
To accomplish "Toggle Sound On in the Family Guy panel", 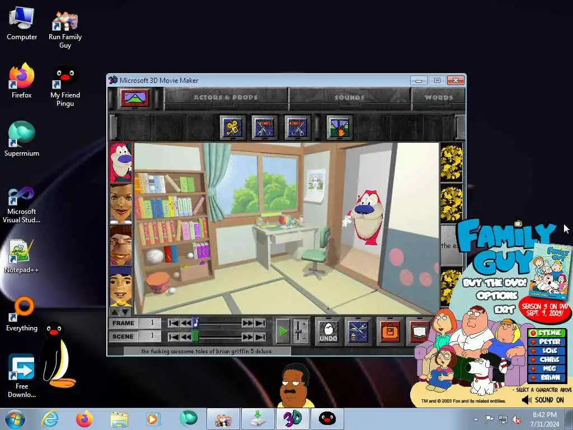I will 543,400.
